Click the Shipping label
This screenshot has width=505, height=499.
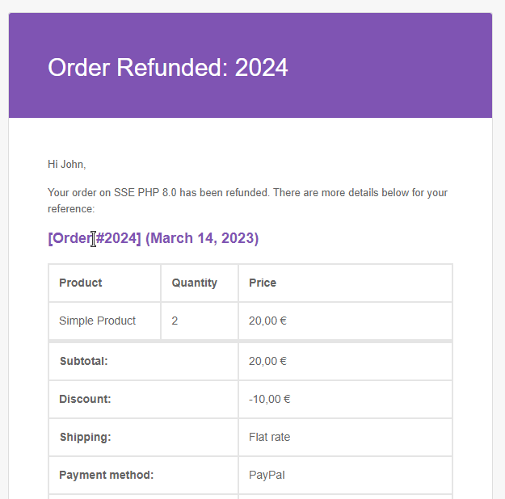(86, 437)
